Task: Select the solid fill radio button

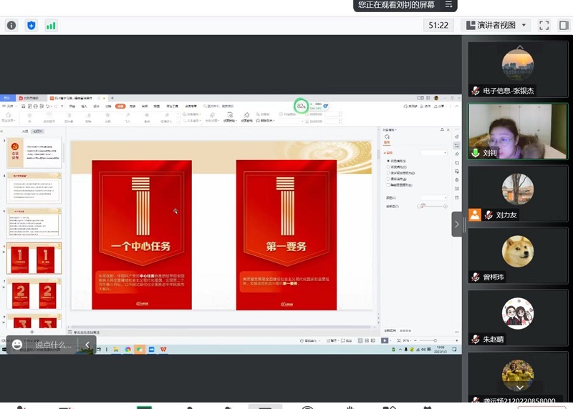Action: click(388, 162)
